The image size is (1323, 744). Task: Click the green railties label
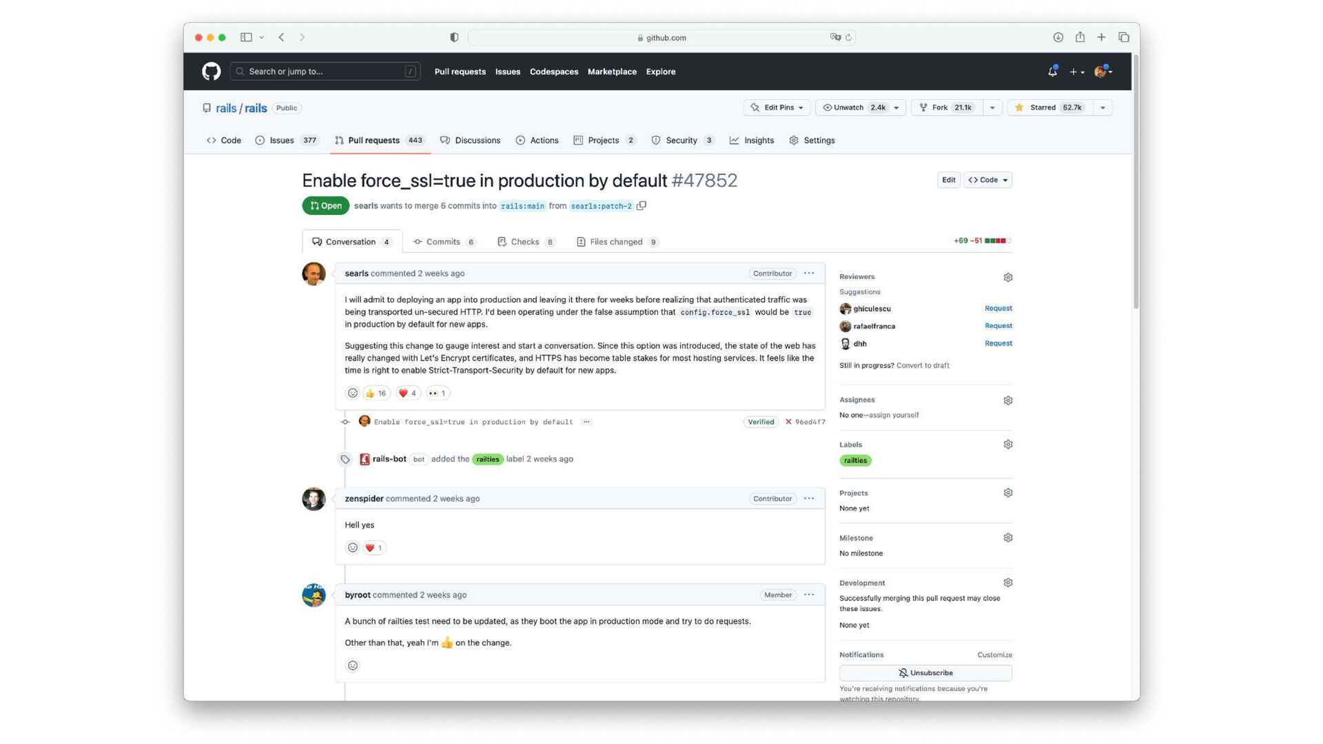[855, 460]
